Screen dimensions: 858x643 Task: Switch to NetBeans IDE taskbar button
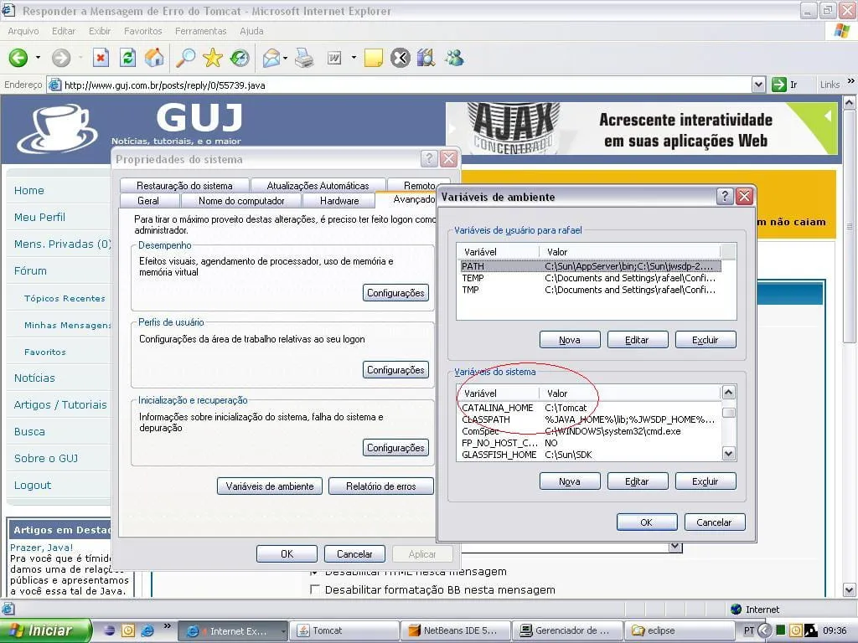coord(455,630)
